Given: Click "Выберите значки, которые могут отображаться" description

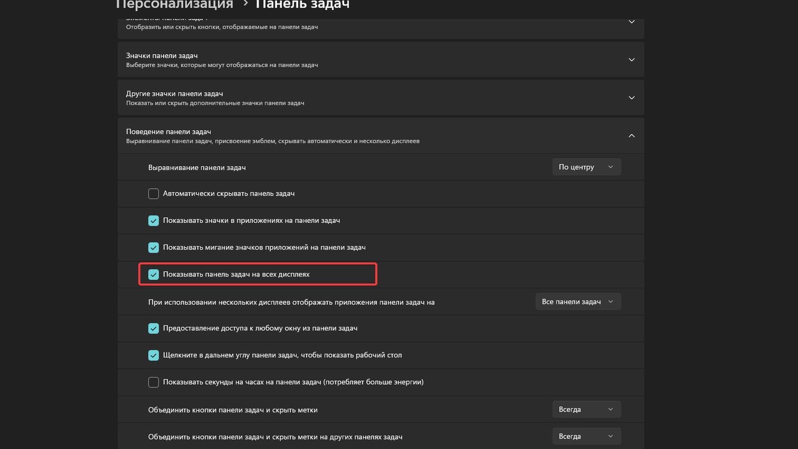Looking at the screenshot, I should click(222, 65).
